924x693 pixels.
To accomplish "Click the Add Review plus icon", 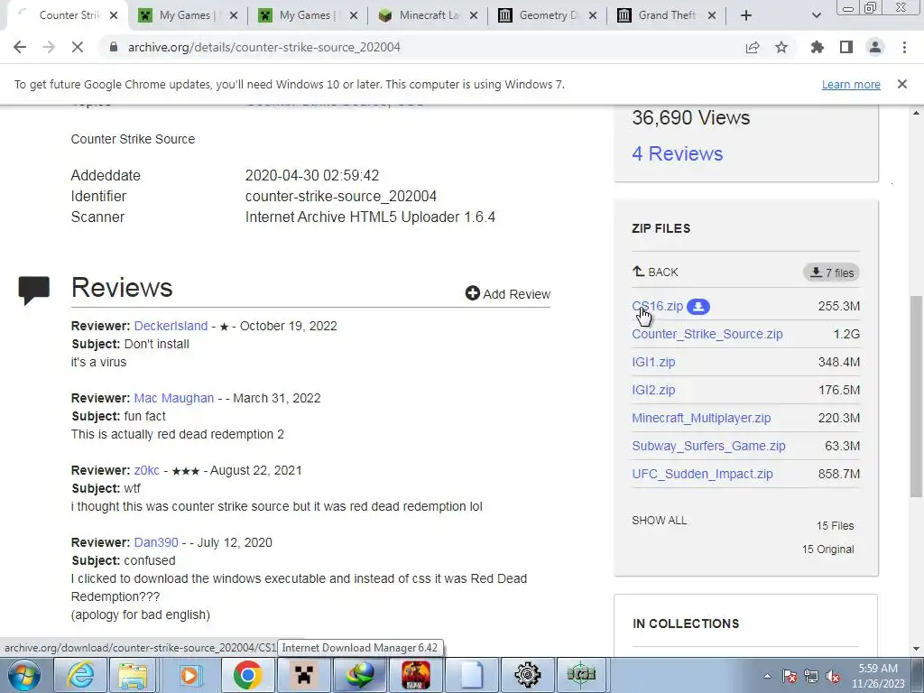I will click(x=473, y=293).
